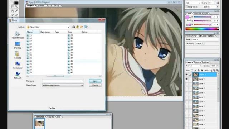Toggle the lock all padlock icon
Screen dimensions: 229x129
202,70
